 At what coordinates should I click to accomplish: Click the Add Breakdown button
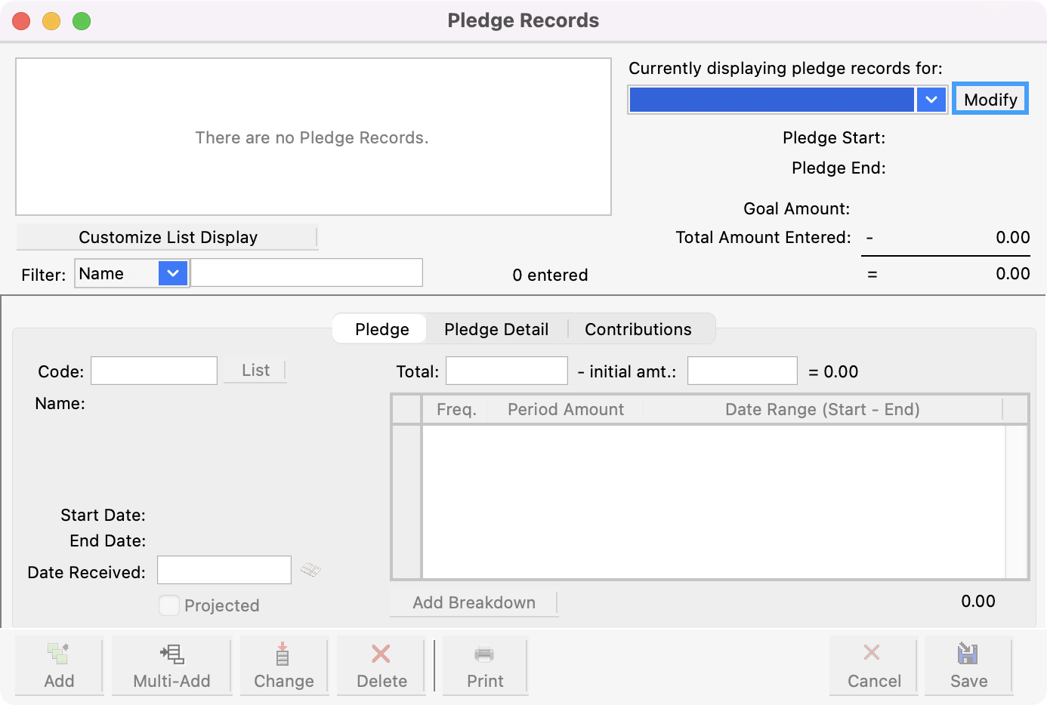474,602
